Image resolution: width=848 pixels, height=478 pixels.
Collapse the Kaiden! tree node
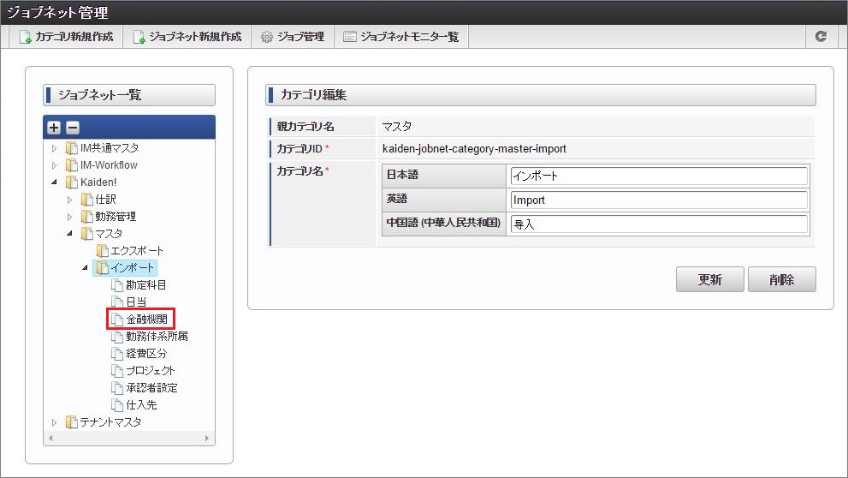[54, 182]
